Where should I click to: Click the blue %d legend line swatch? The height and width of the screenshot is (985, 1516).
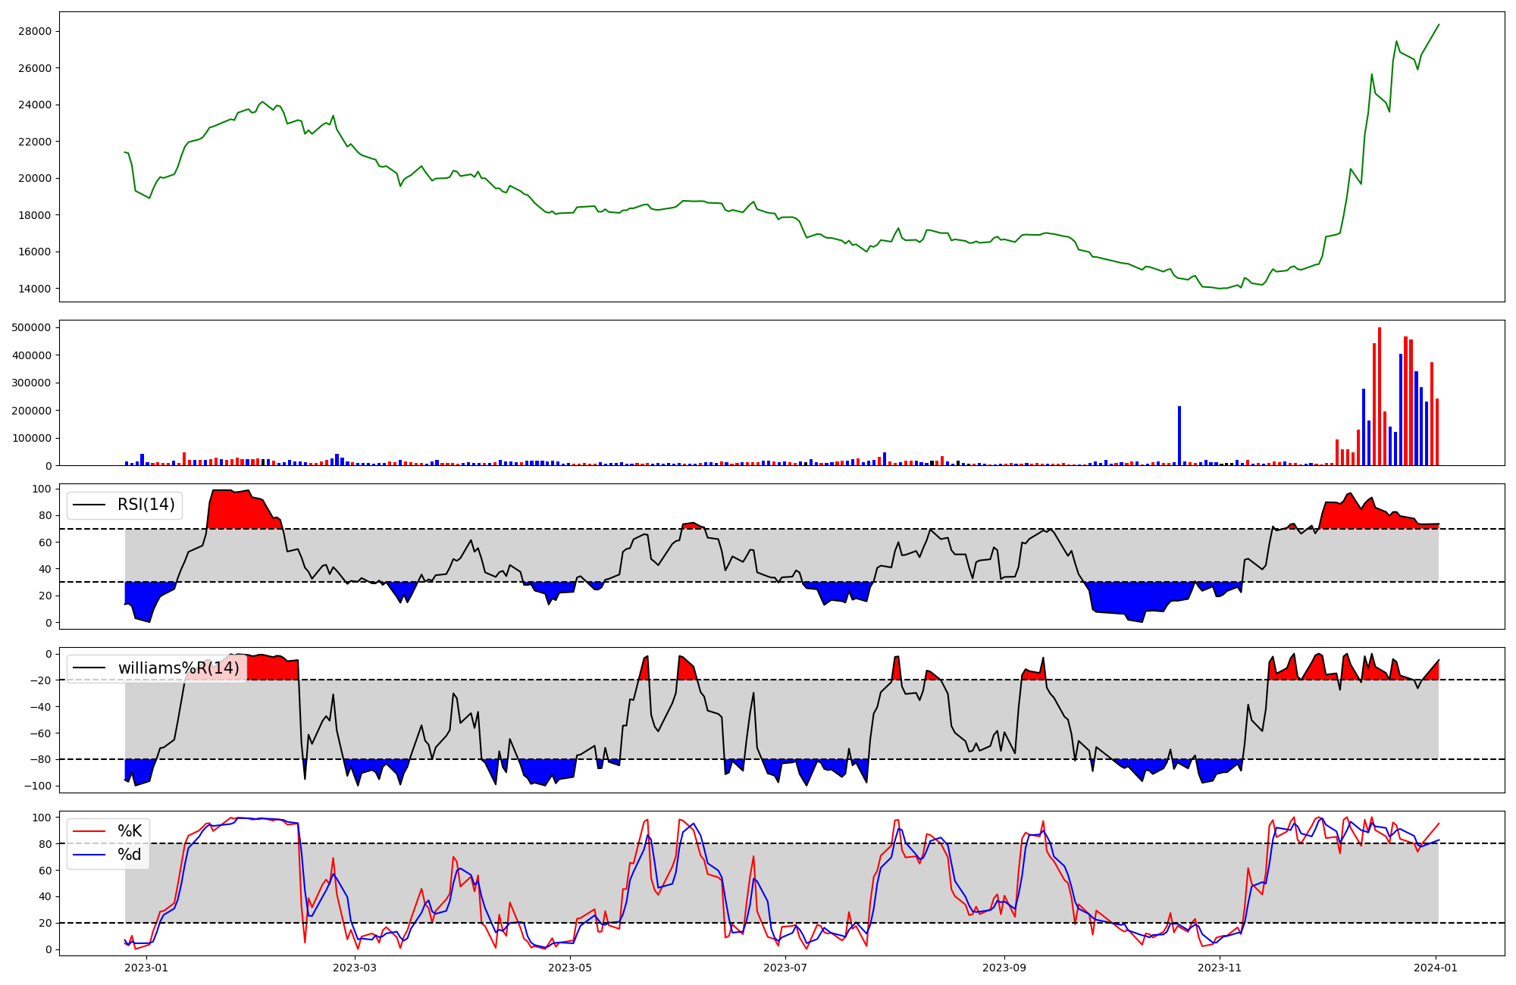click(x=89, y=855)
